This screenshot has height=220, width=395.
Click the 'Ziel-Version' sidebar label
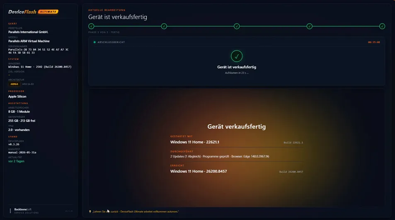pos(16,72)
